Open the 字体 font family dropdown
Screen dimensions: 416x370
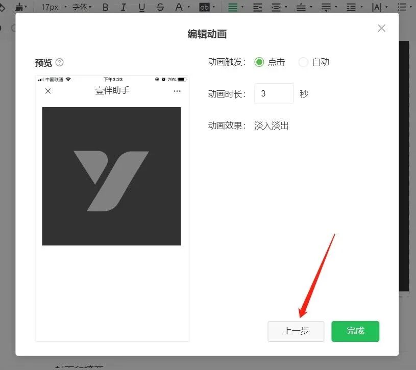click(82, 7)
